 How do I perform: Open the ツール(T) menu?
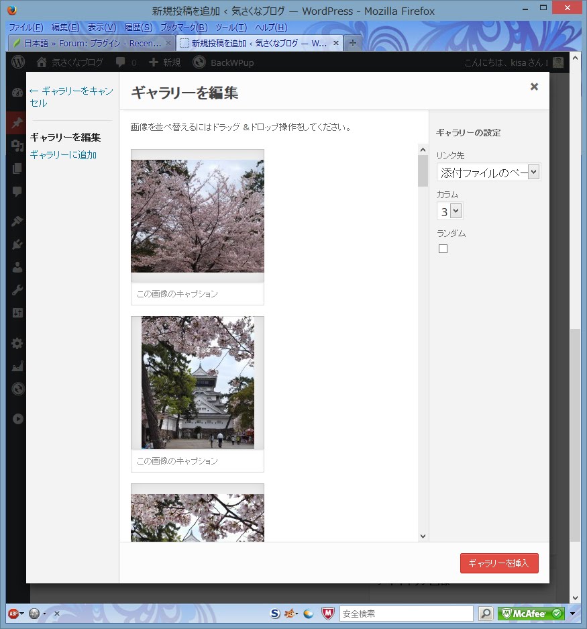coord(231,28)
